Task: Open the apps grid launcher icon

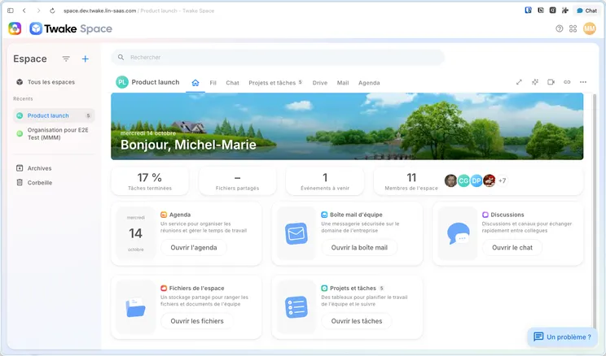Action: pyautogui.click(x=573, y=28)
